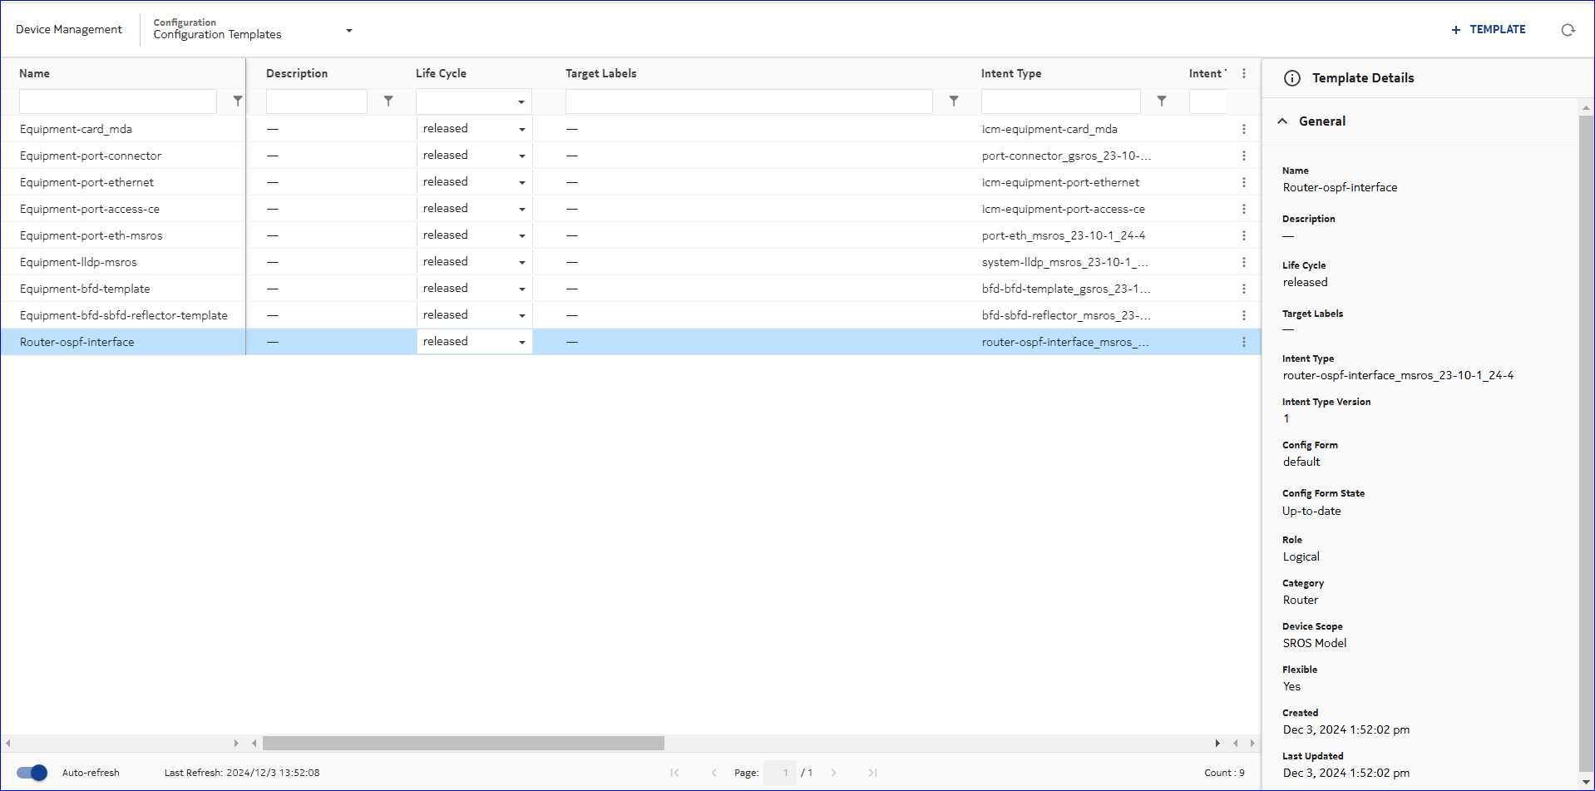Click Device Management in header
Image resolution: width=1595 pixels, height=791 pixels.
pyautogui.click(x=69, y=29)
